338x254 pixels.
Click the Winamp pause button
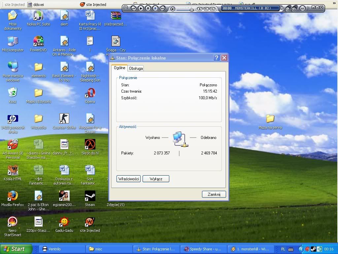(148, 8)
